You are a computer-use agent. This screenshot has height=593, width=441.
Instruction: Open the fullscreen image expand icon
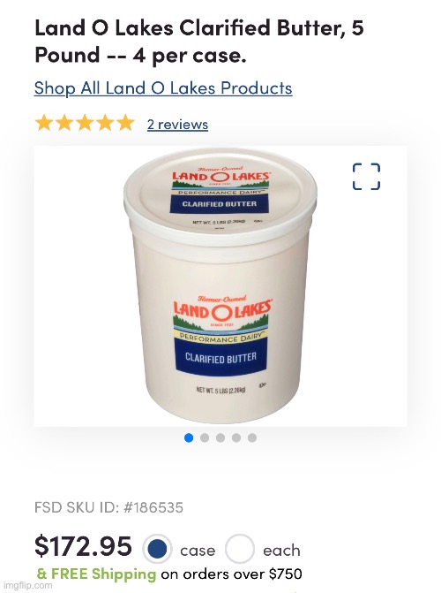click(366, 176)
